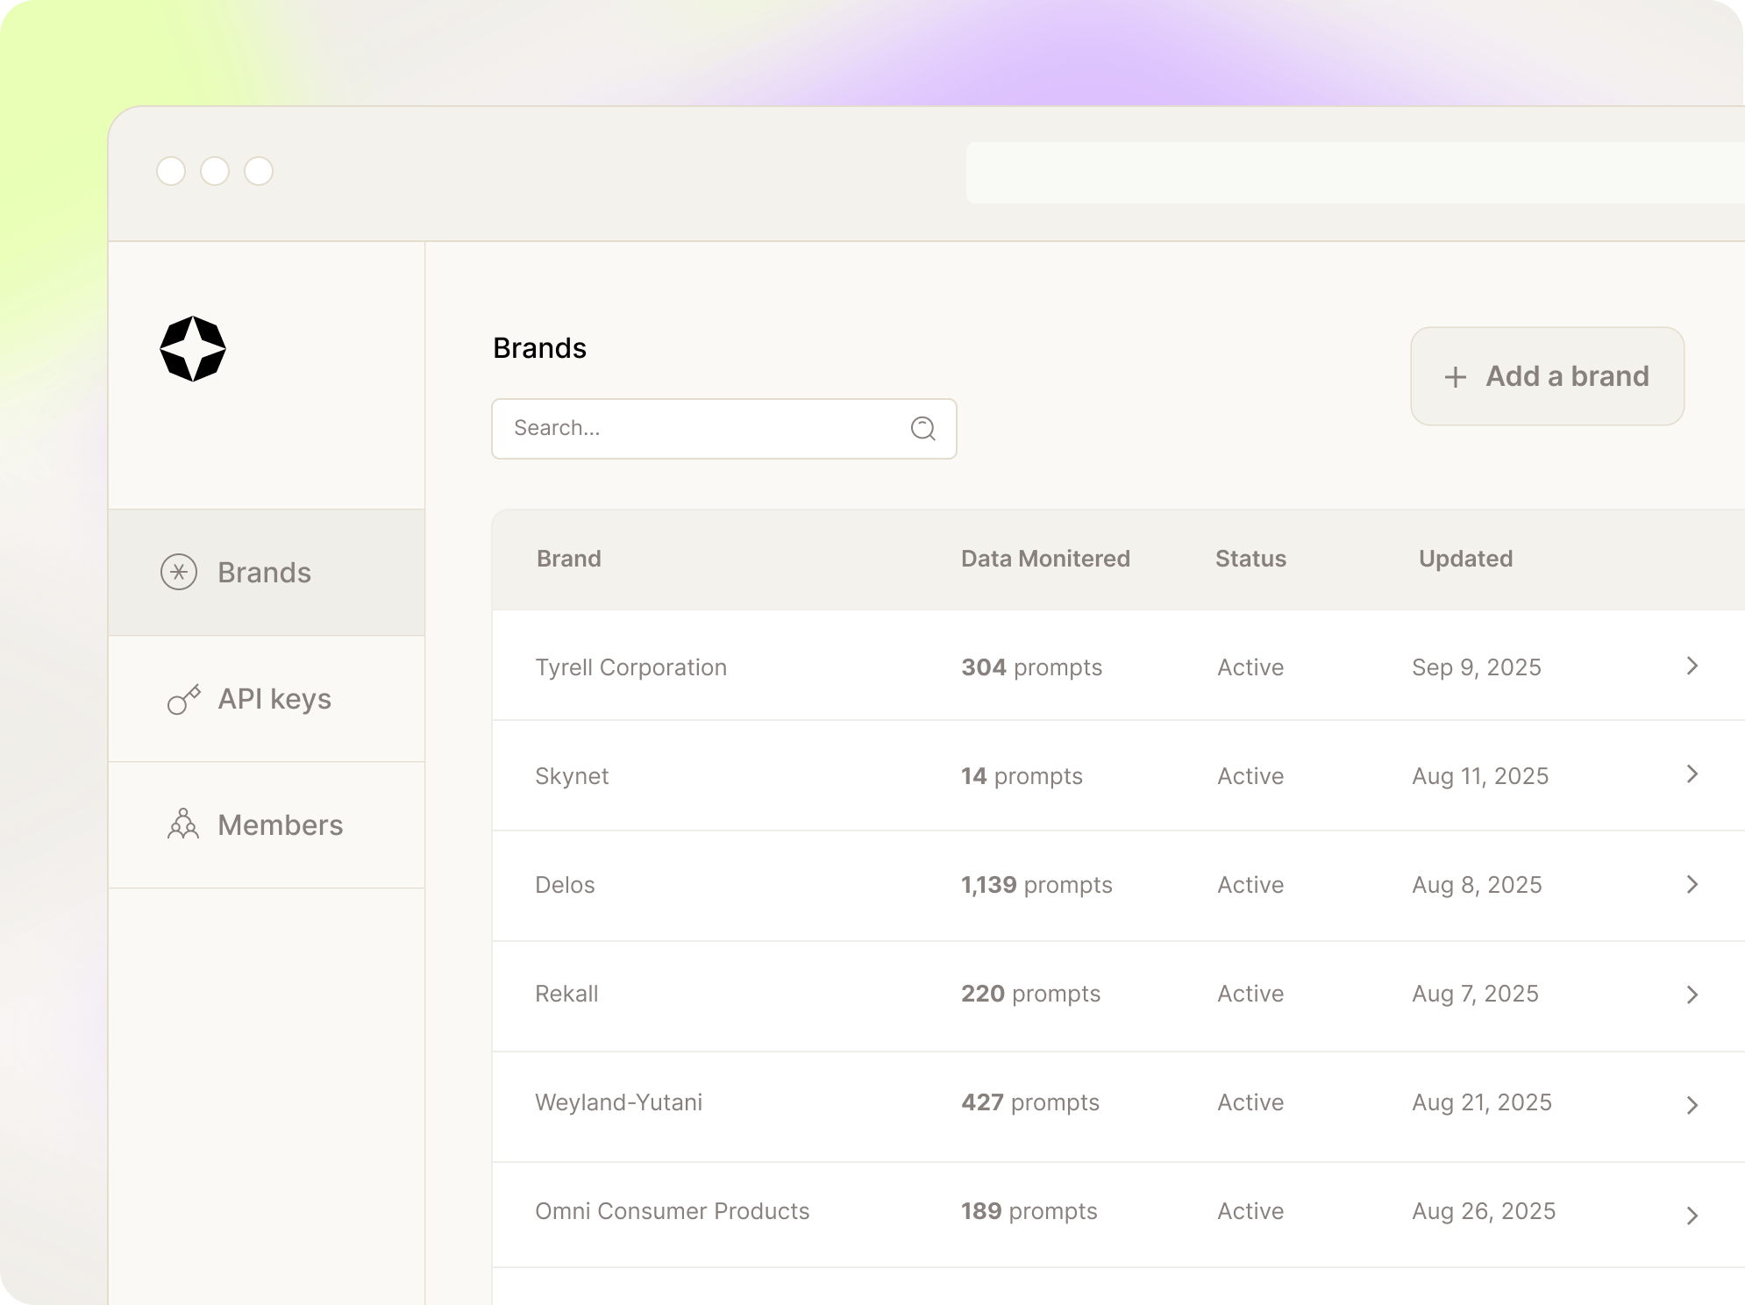Click the chevron on the Delos row
The height and width of the screenshot is (1305, 1745).
click(x=1691, y=884)
